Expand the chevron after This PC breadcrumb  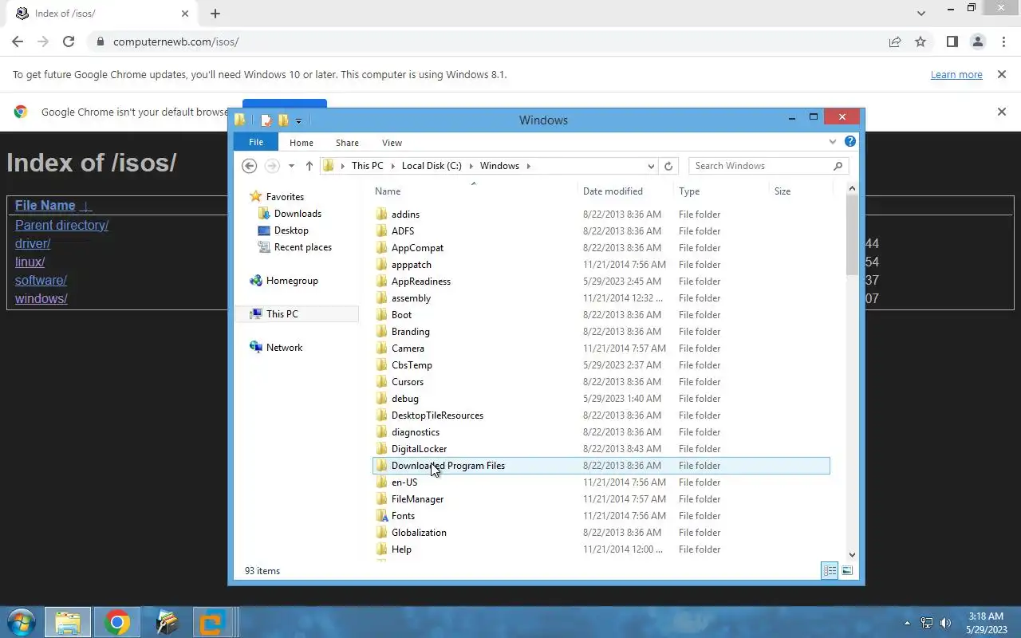pos(391,166)
